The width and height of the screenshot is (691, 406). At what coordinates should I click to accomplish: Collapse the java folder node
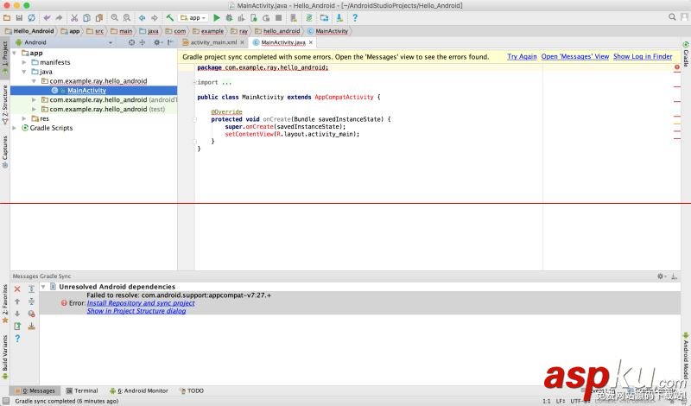pyautogui.click(x=24, y=72)
